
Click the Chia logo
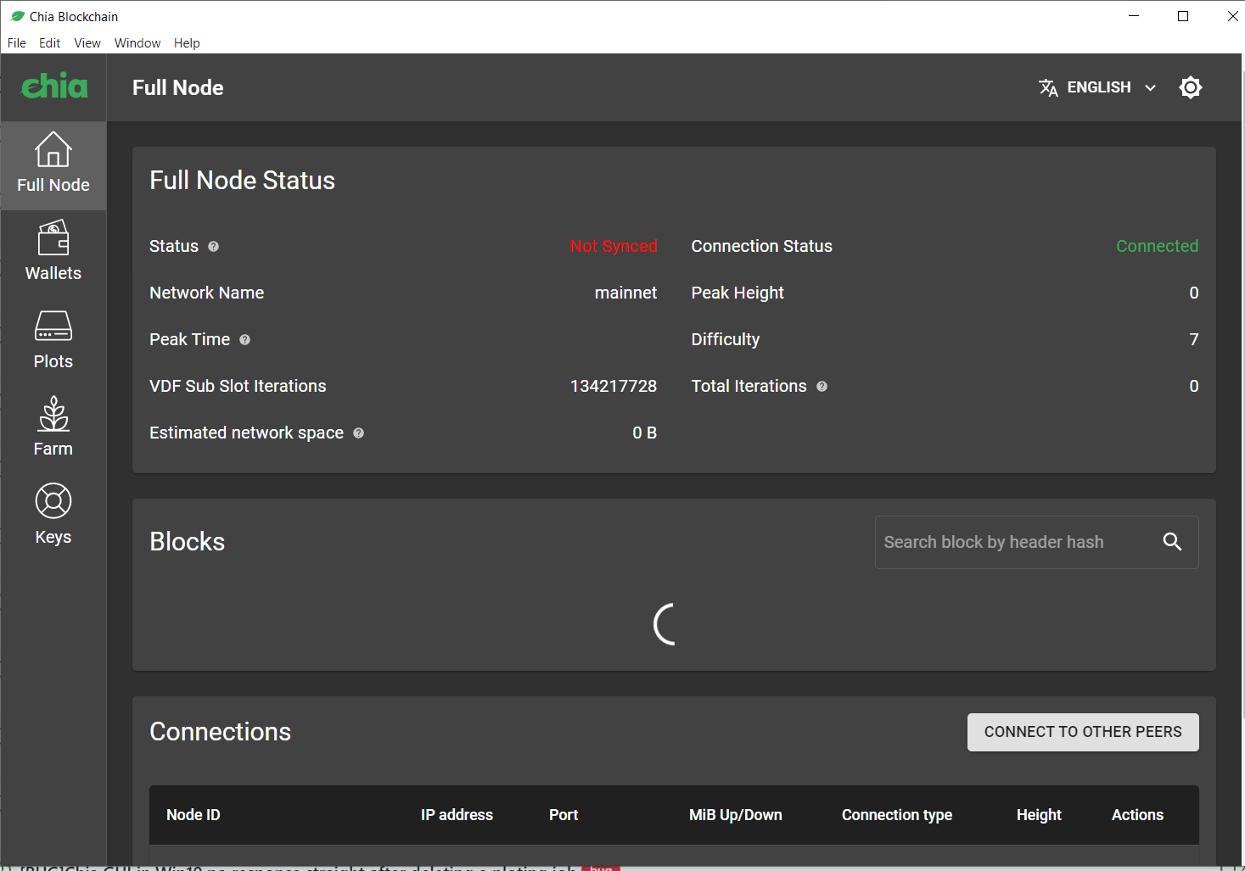pos(53,86)
